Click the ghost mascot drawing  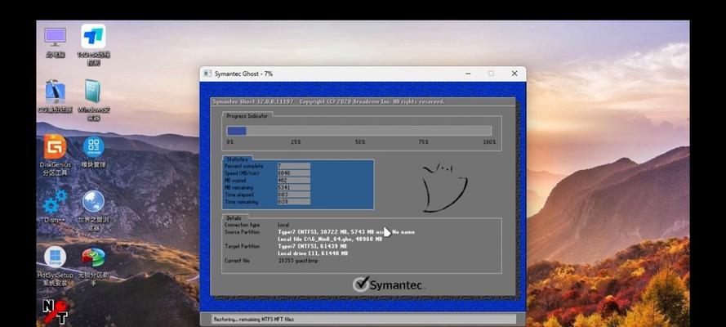coord(443,188)
